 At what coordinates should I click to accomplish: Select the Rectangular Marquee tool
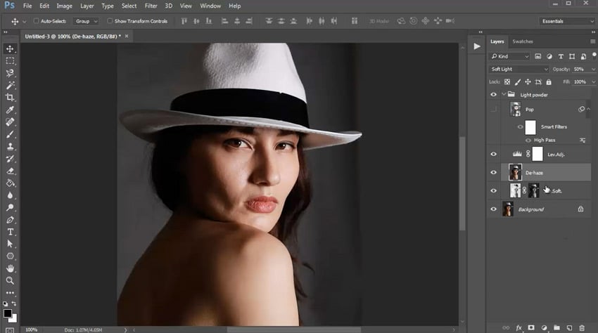pos(11,61)
